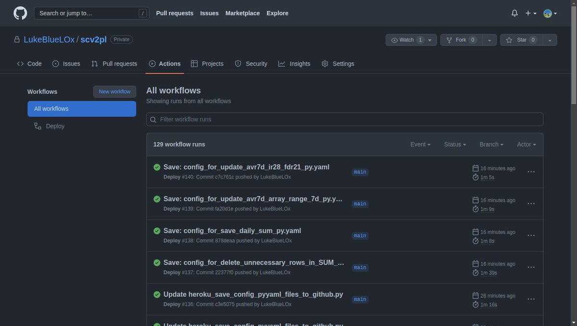The image size is (577, 326).
Task: Open Issues in the top header
Action: click(x=210, y=13)
